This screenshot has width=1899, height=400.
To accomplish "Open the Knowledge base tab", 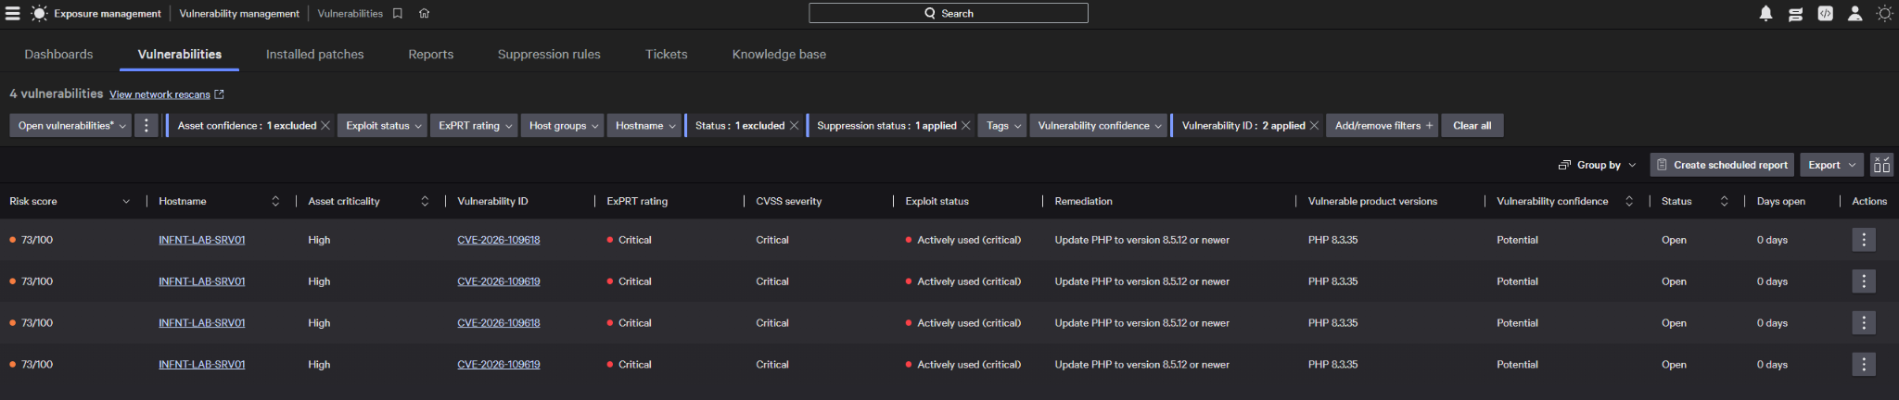I will [x=779, y=54].
